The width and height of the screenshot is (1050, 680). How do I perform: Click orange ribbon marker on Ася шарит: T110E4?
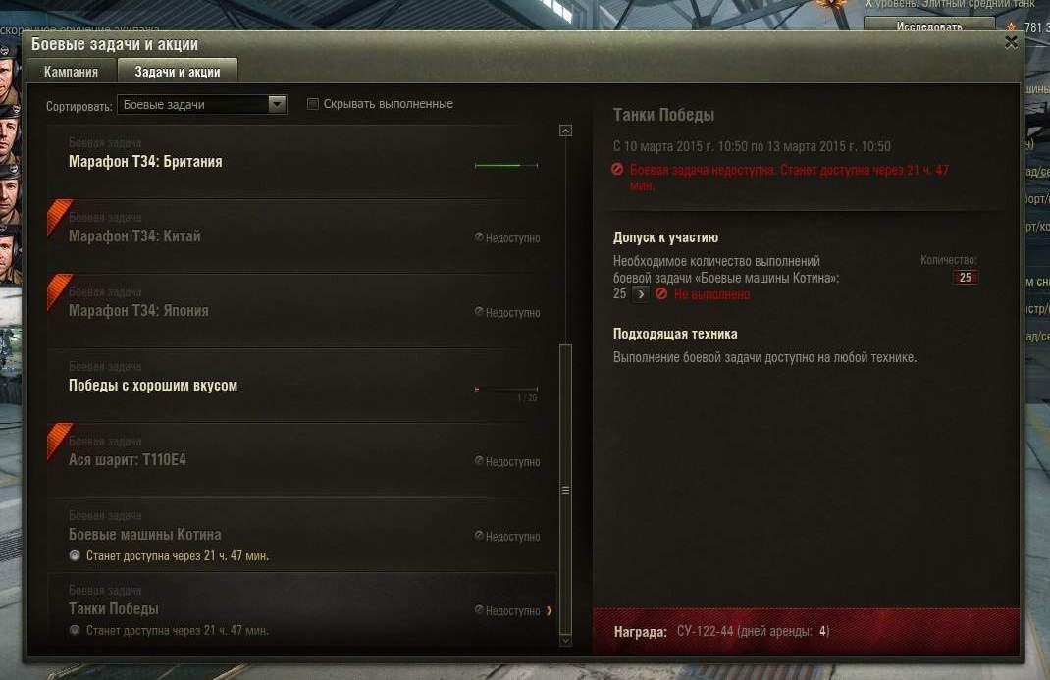tap(59, 440)
